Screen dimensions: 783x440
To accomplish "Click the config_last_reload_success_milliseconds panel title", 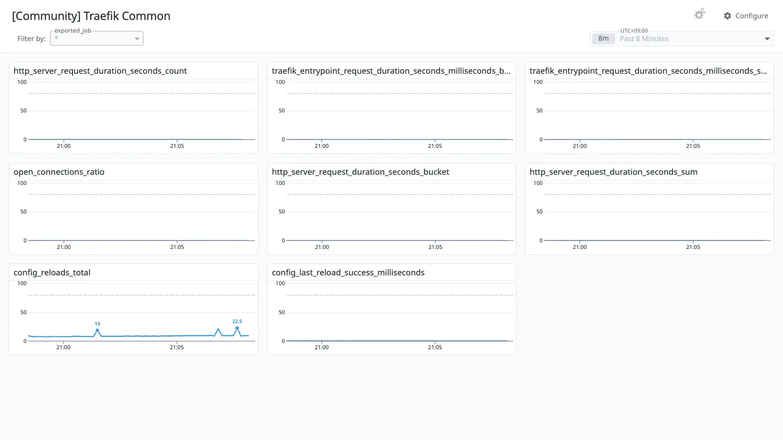I will [348, 273].
